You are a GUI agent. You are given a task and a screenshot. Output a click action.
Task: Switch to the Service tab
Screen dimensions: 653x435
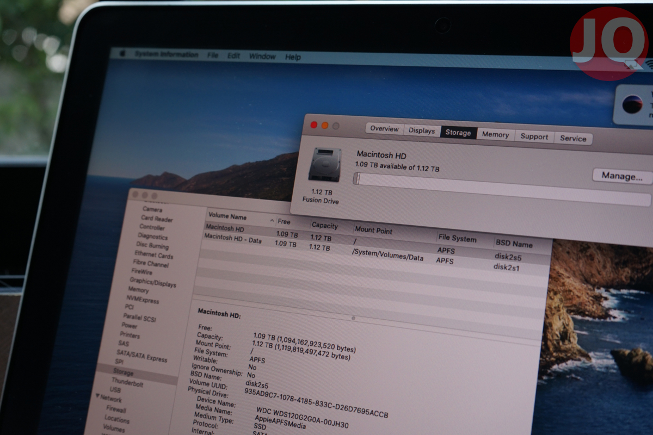click(573, 138)
